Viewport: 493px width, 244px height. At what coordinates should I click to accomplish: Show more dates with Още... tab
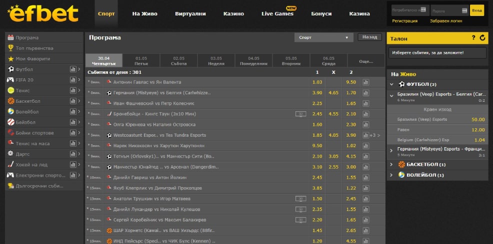(366, 61)
